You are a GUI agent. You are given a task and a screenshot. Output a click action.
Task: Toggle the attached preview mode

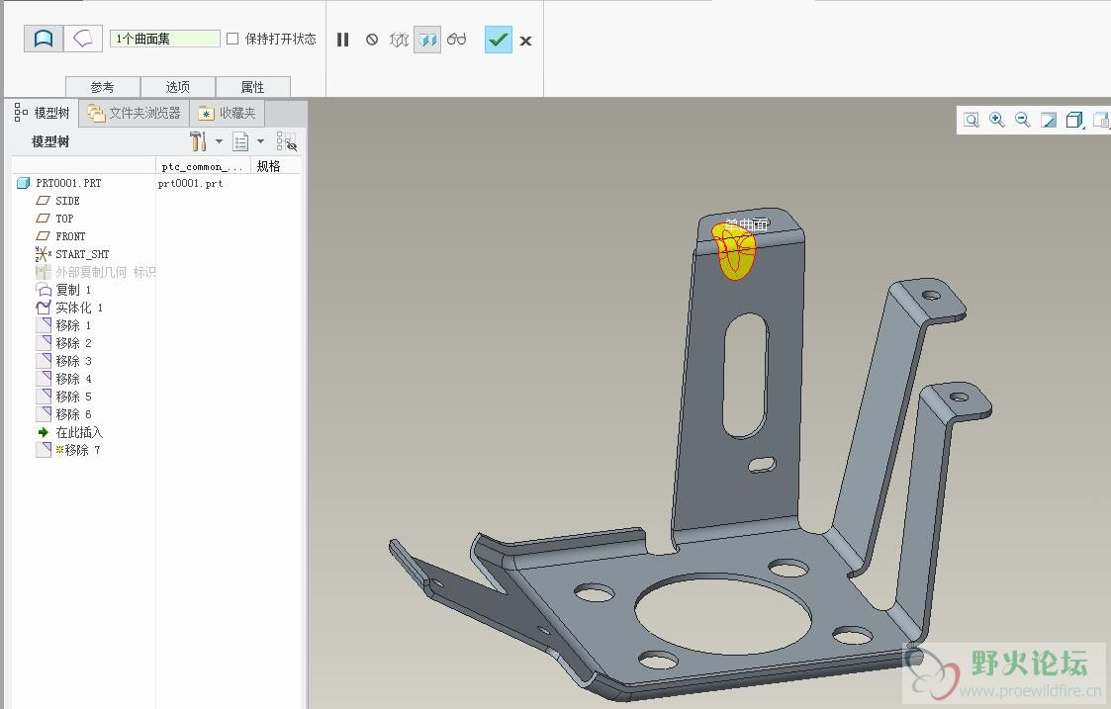click(x=427, y=40)
